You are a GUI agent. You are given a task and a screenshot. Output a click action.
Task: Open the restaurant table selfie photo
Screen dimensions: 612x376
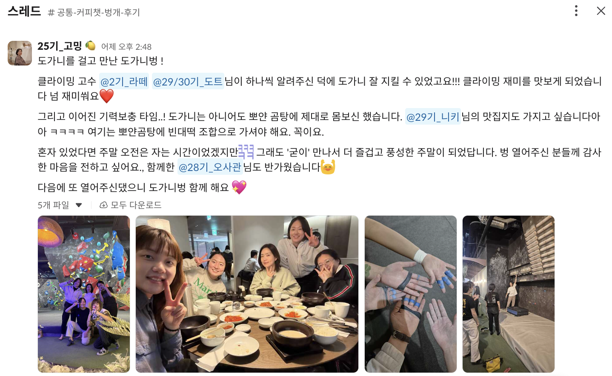(x=247, y=294)
